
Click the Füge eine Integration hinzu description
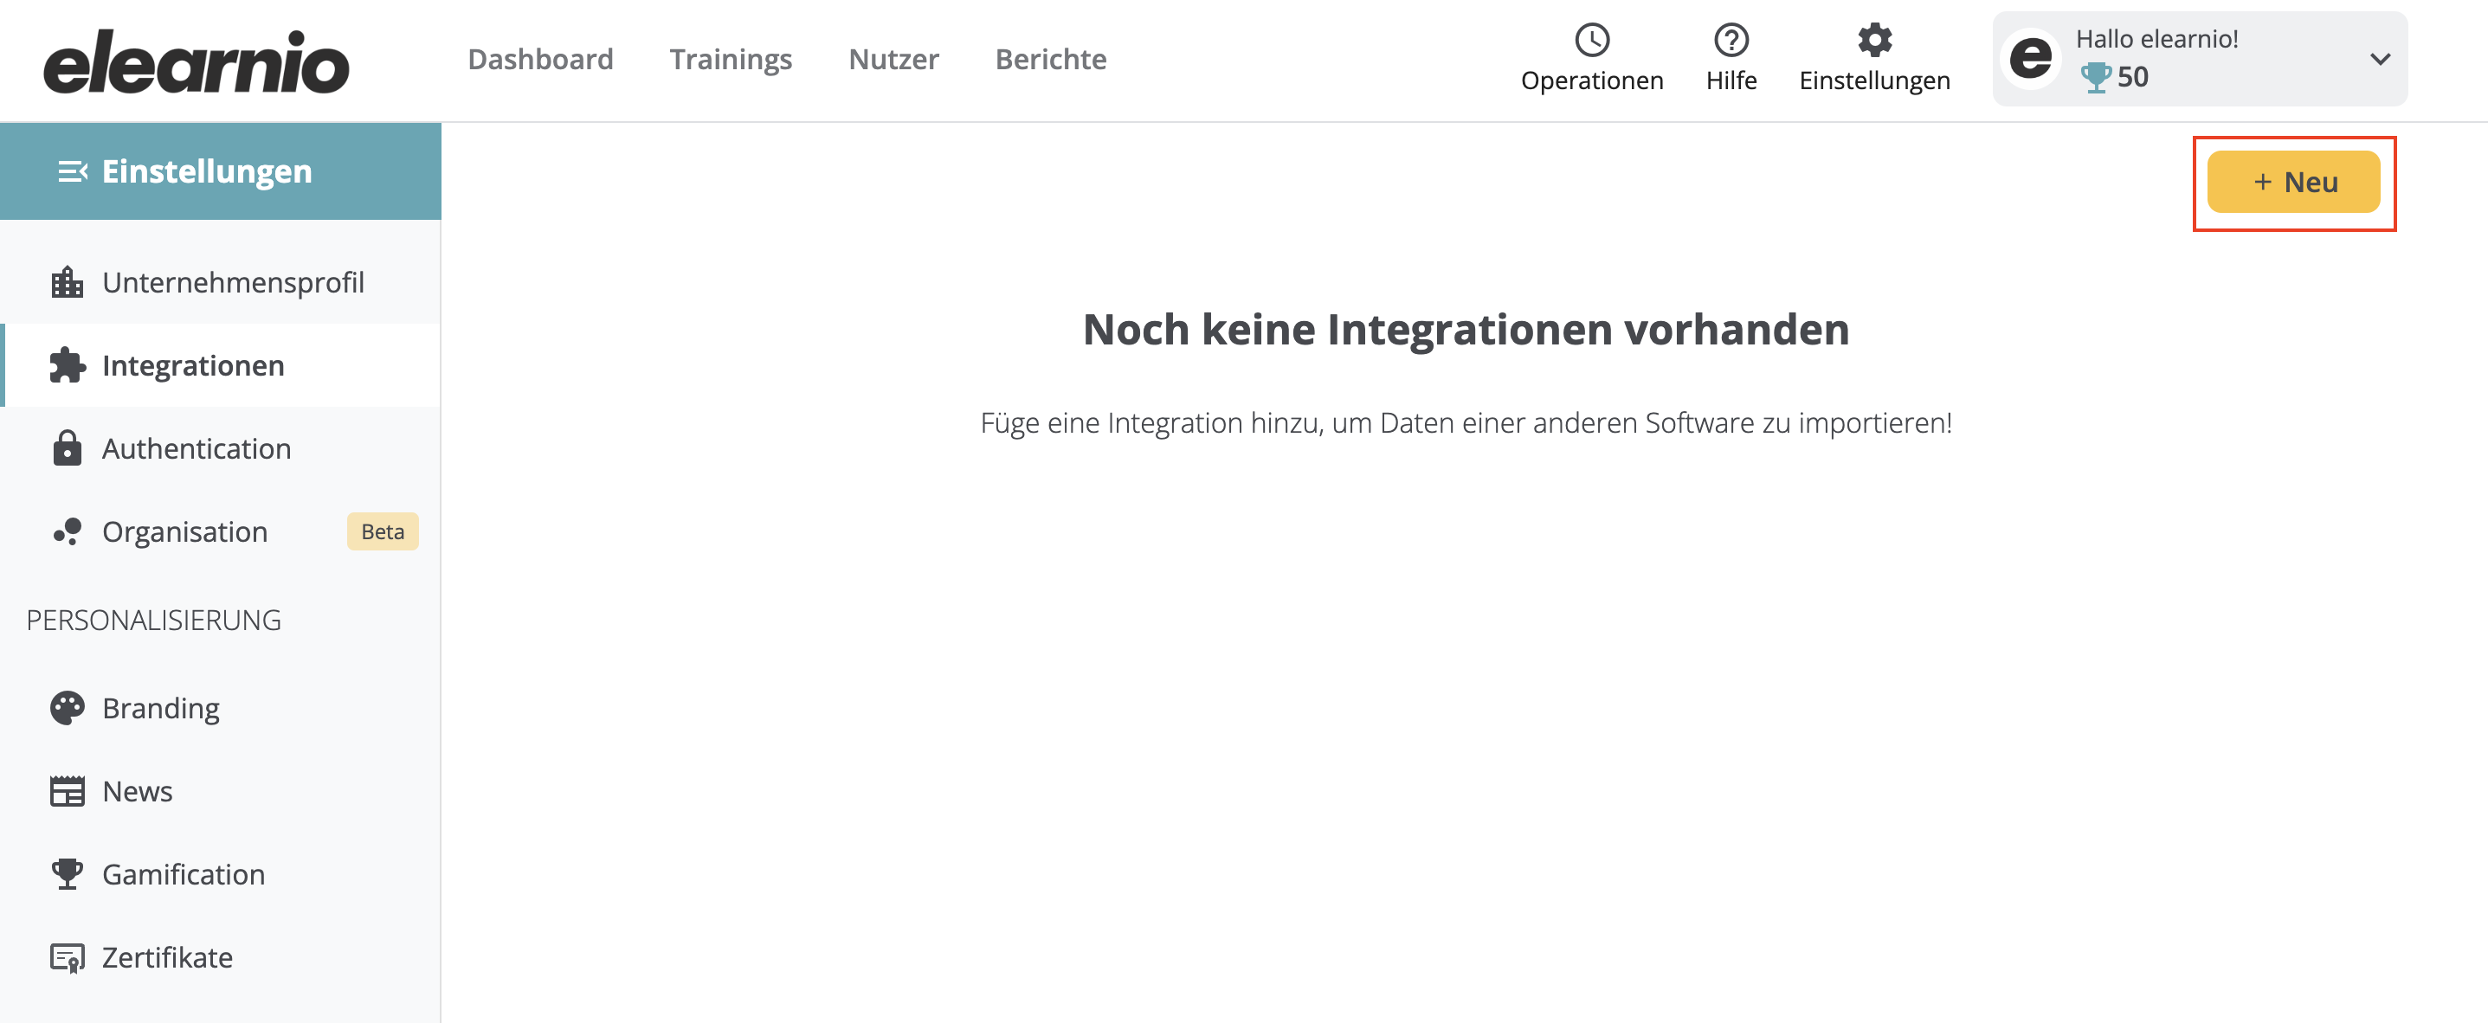point(1465,423)
